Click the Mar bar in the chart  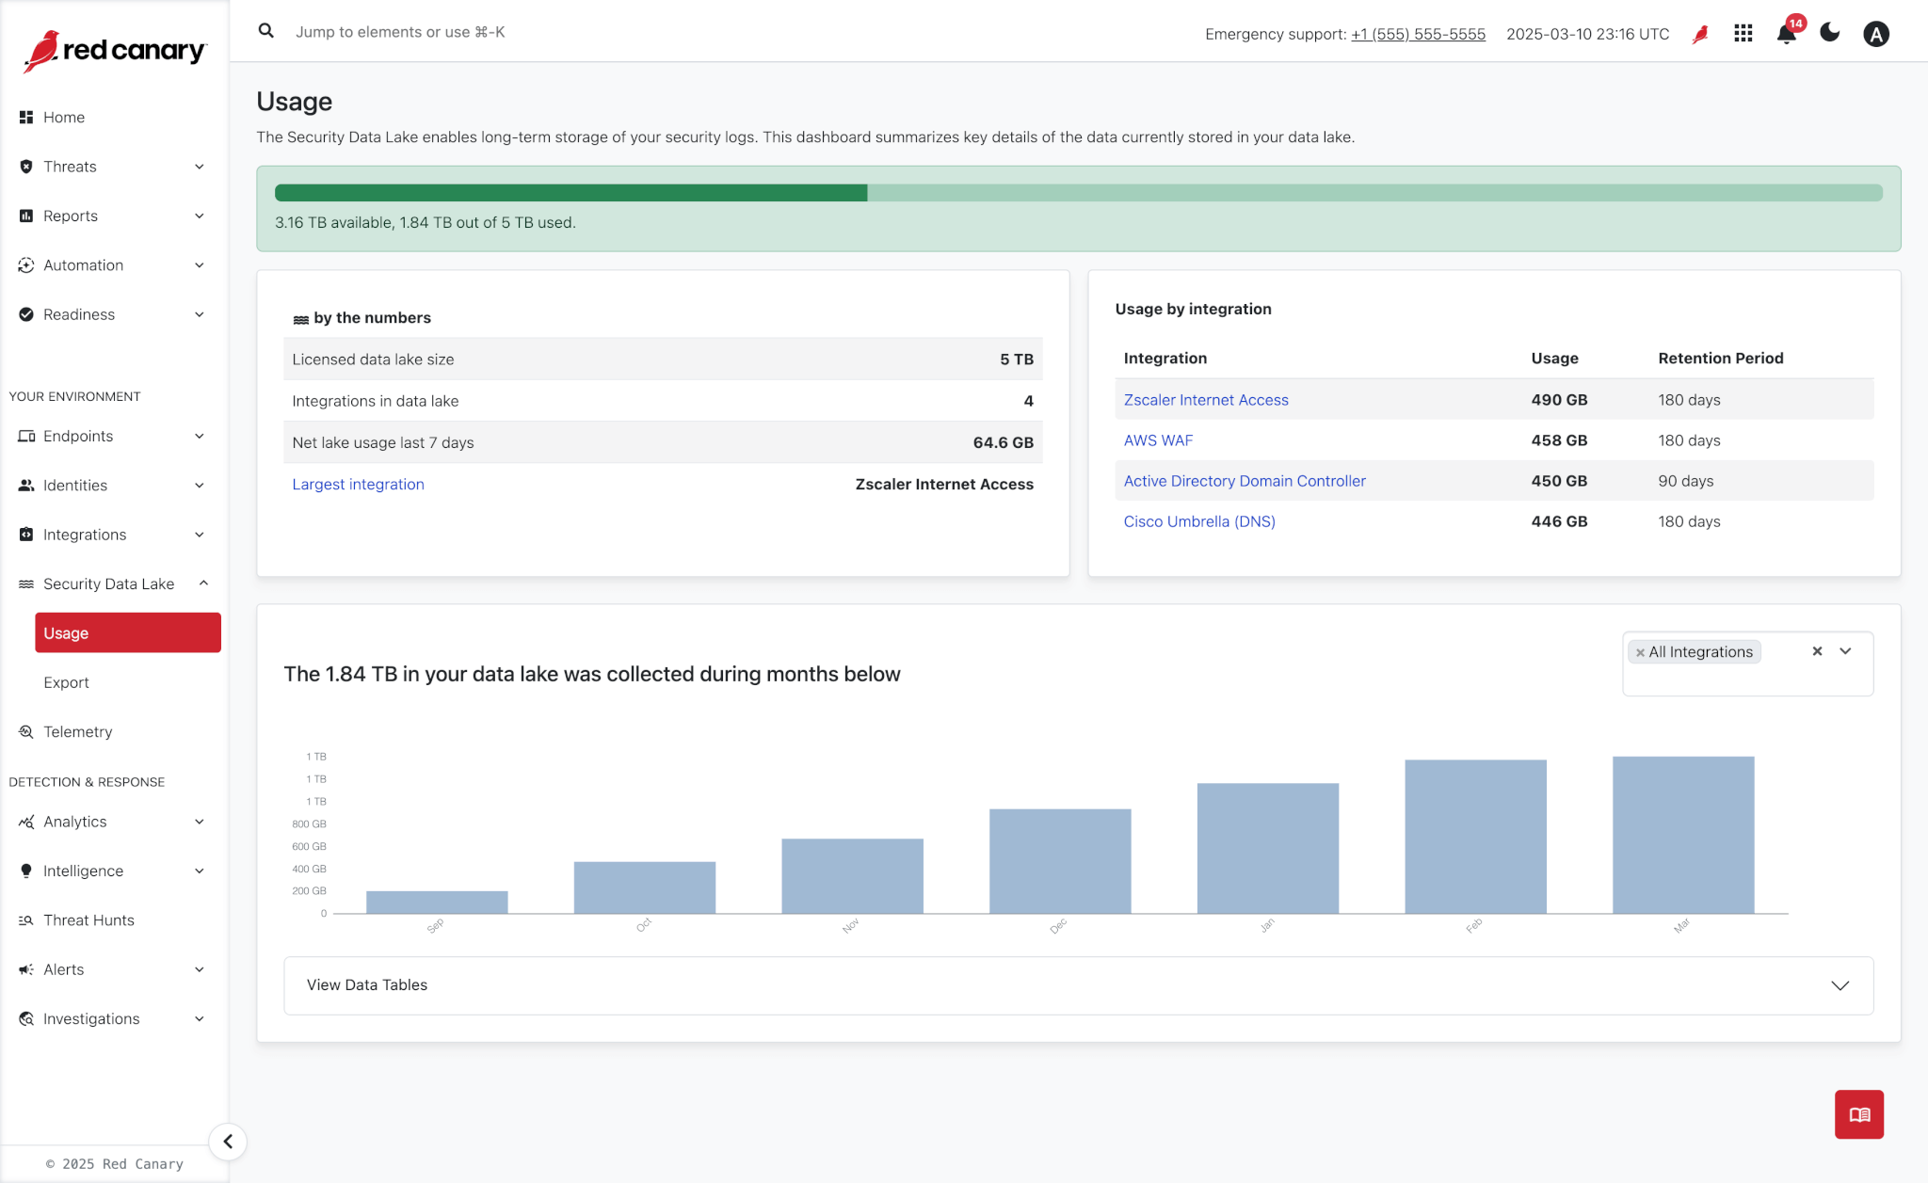click(x=1683, y=835)
